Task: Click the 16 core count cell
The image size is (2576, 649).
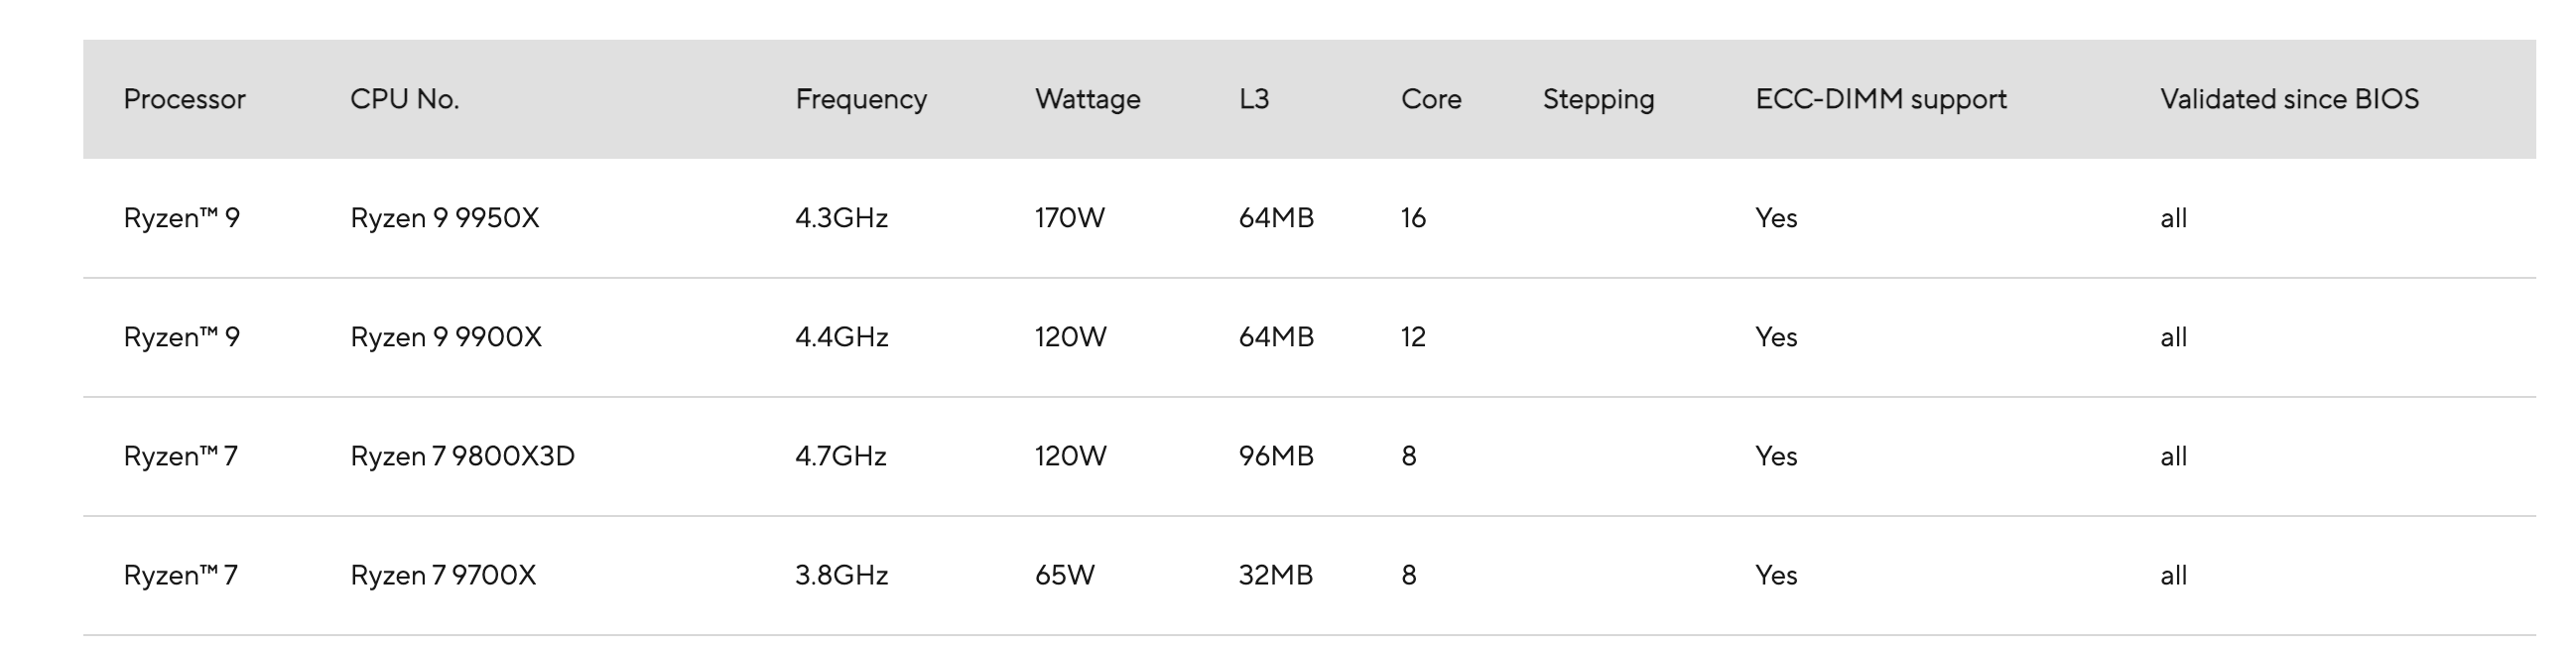Action: tap(1413, 218)
